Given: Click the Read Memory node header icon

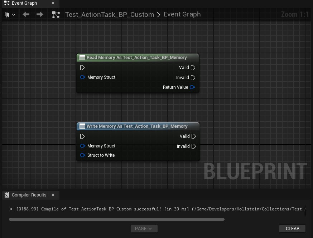Looking at the screenshot, I should (x=82, y=58).
